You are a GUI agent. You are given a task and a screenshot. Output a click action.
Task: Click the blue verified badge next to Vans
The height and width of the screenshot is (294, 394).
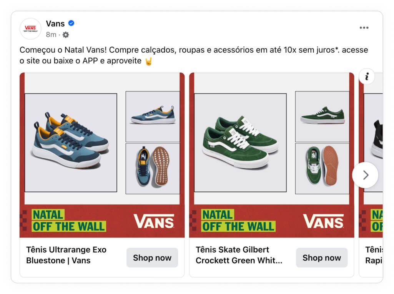coord(71,23)
